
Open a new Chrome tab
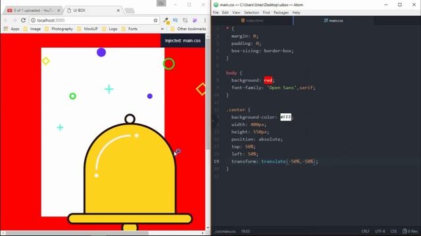(130, 10)
